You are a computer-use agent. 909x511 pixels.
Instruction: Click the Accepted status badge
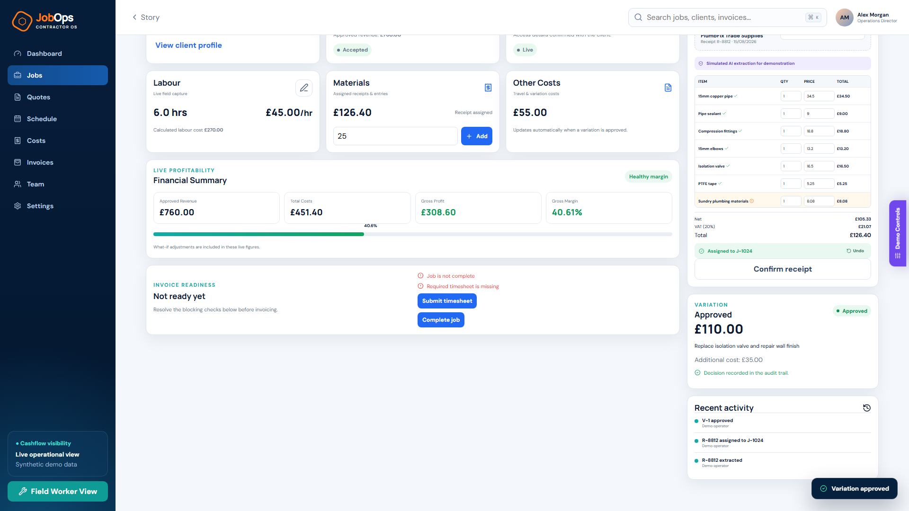point(352,50)
